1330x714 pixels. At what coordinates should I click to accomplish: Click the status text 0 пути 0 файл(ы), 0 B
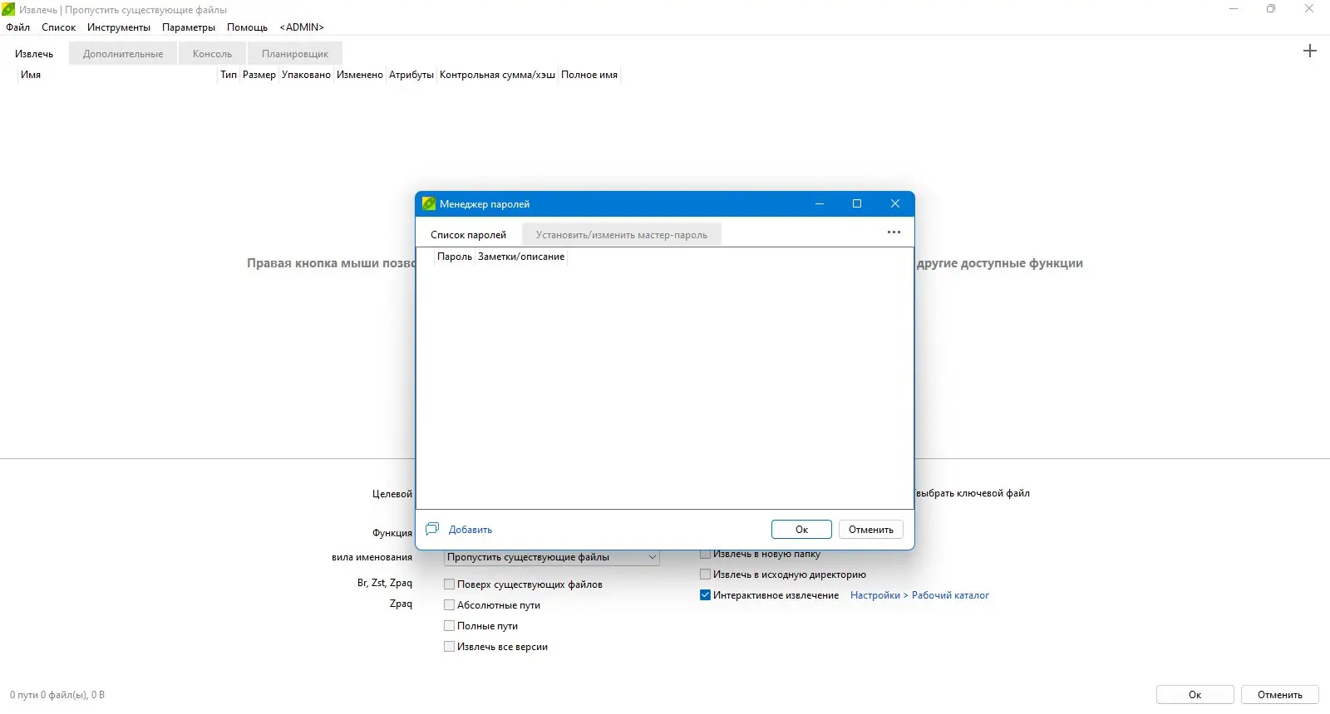point(57,695)
